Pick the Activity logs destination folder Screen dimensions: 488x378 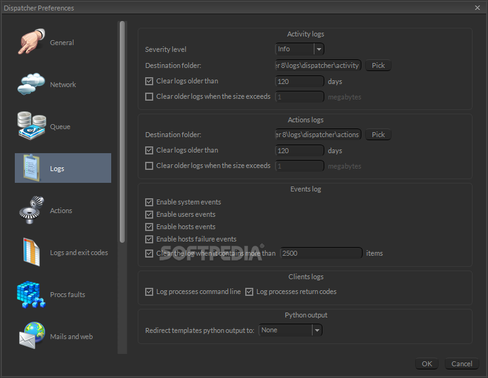click(x=378, y=65)
